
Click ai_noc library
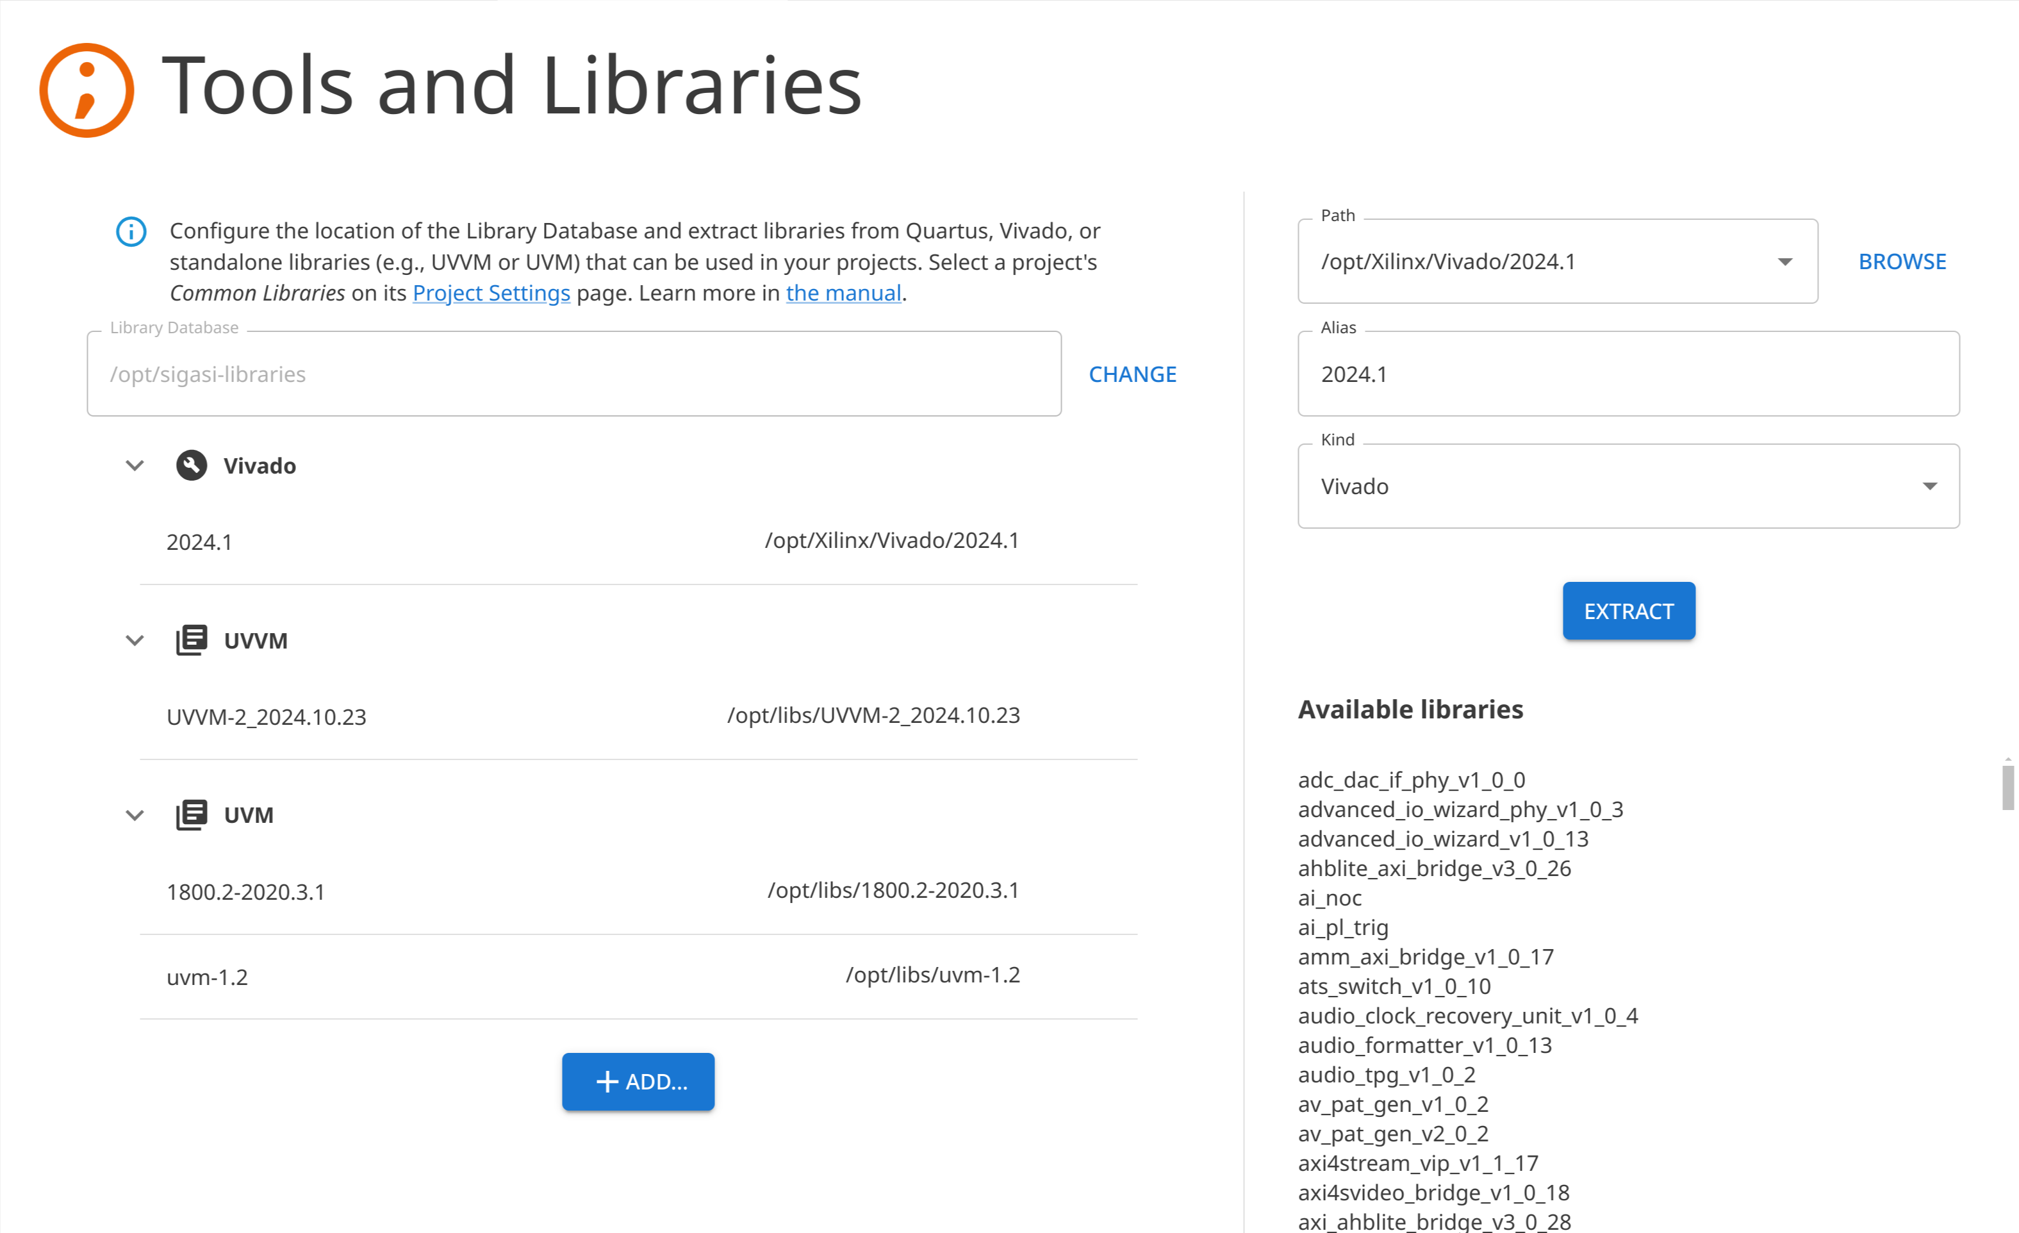click(1329, 898)
